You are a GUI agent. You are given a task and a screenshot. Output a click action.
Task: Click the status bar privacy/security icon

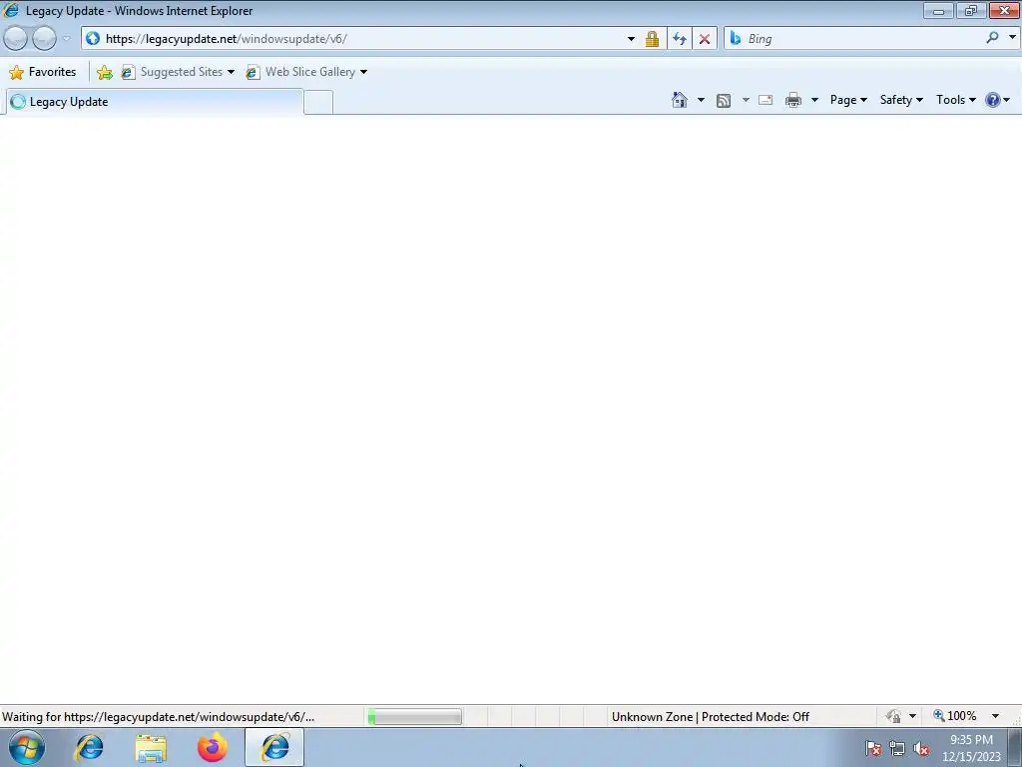pos(893,716)
